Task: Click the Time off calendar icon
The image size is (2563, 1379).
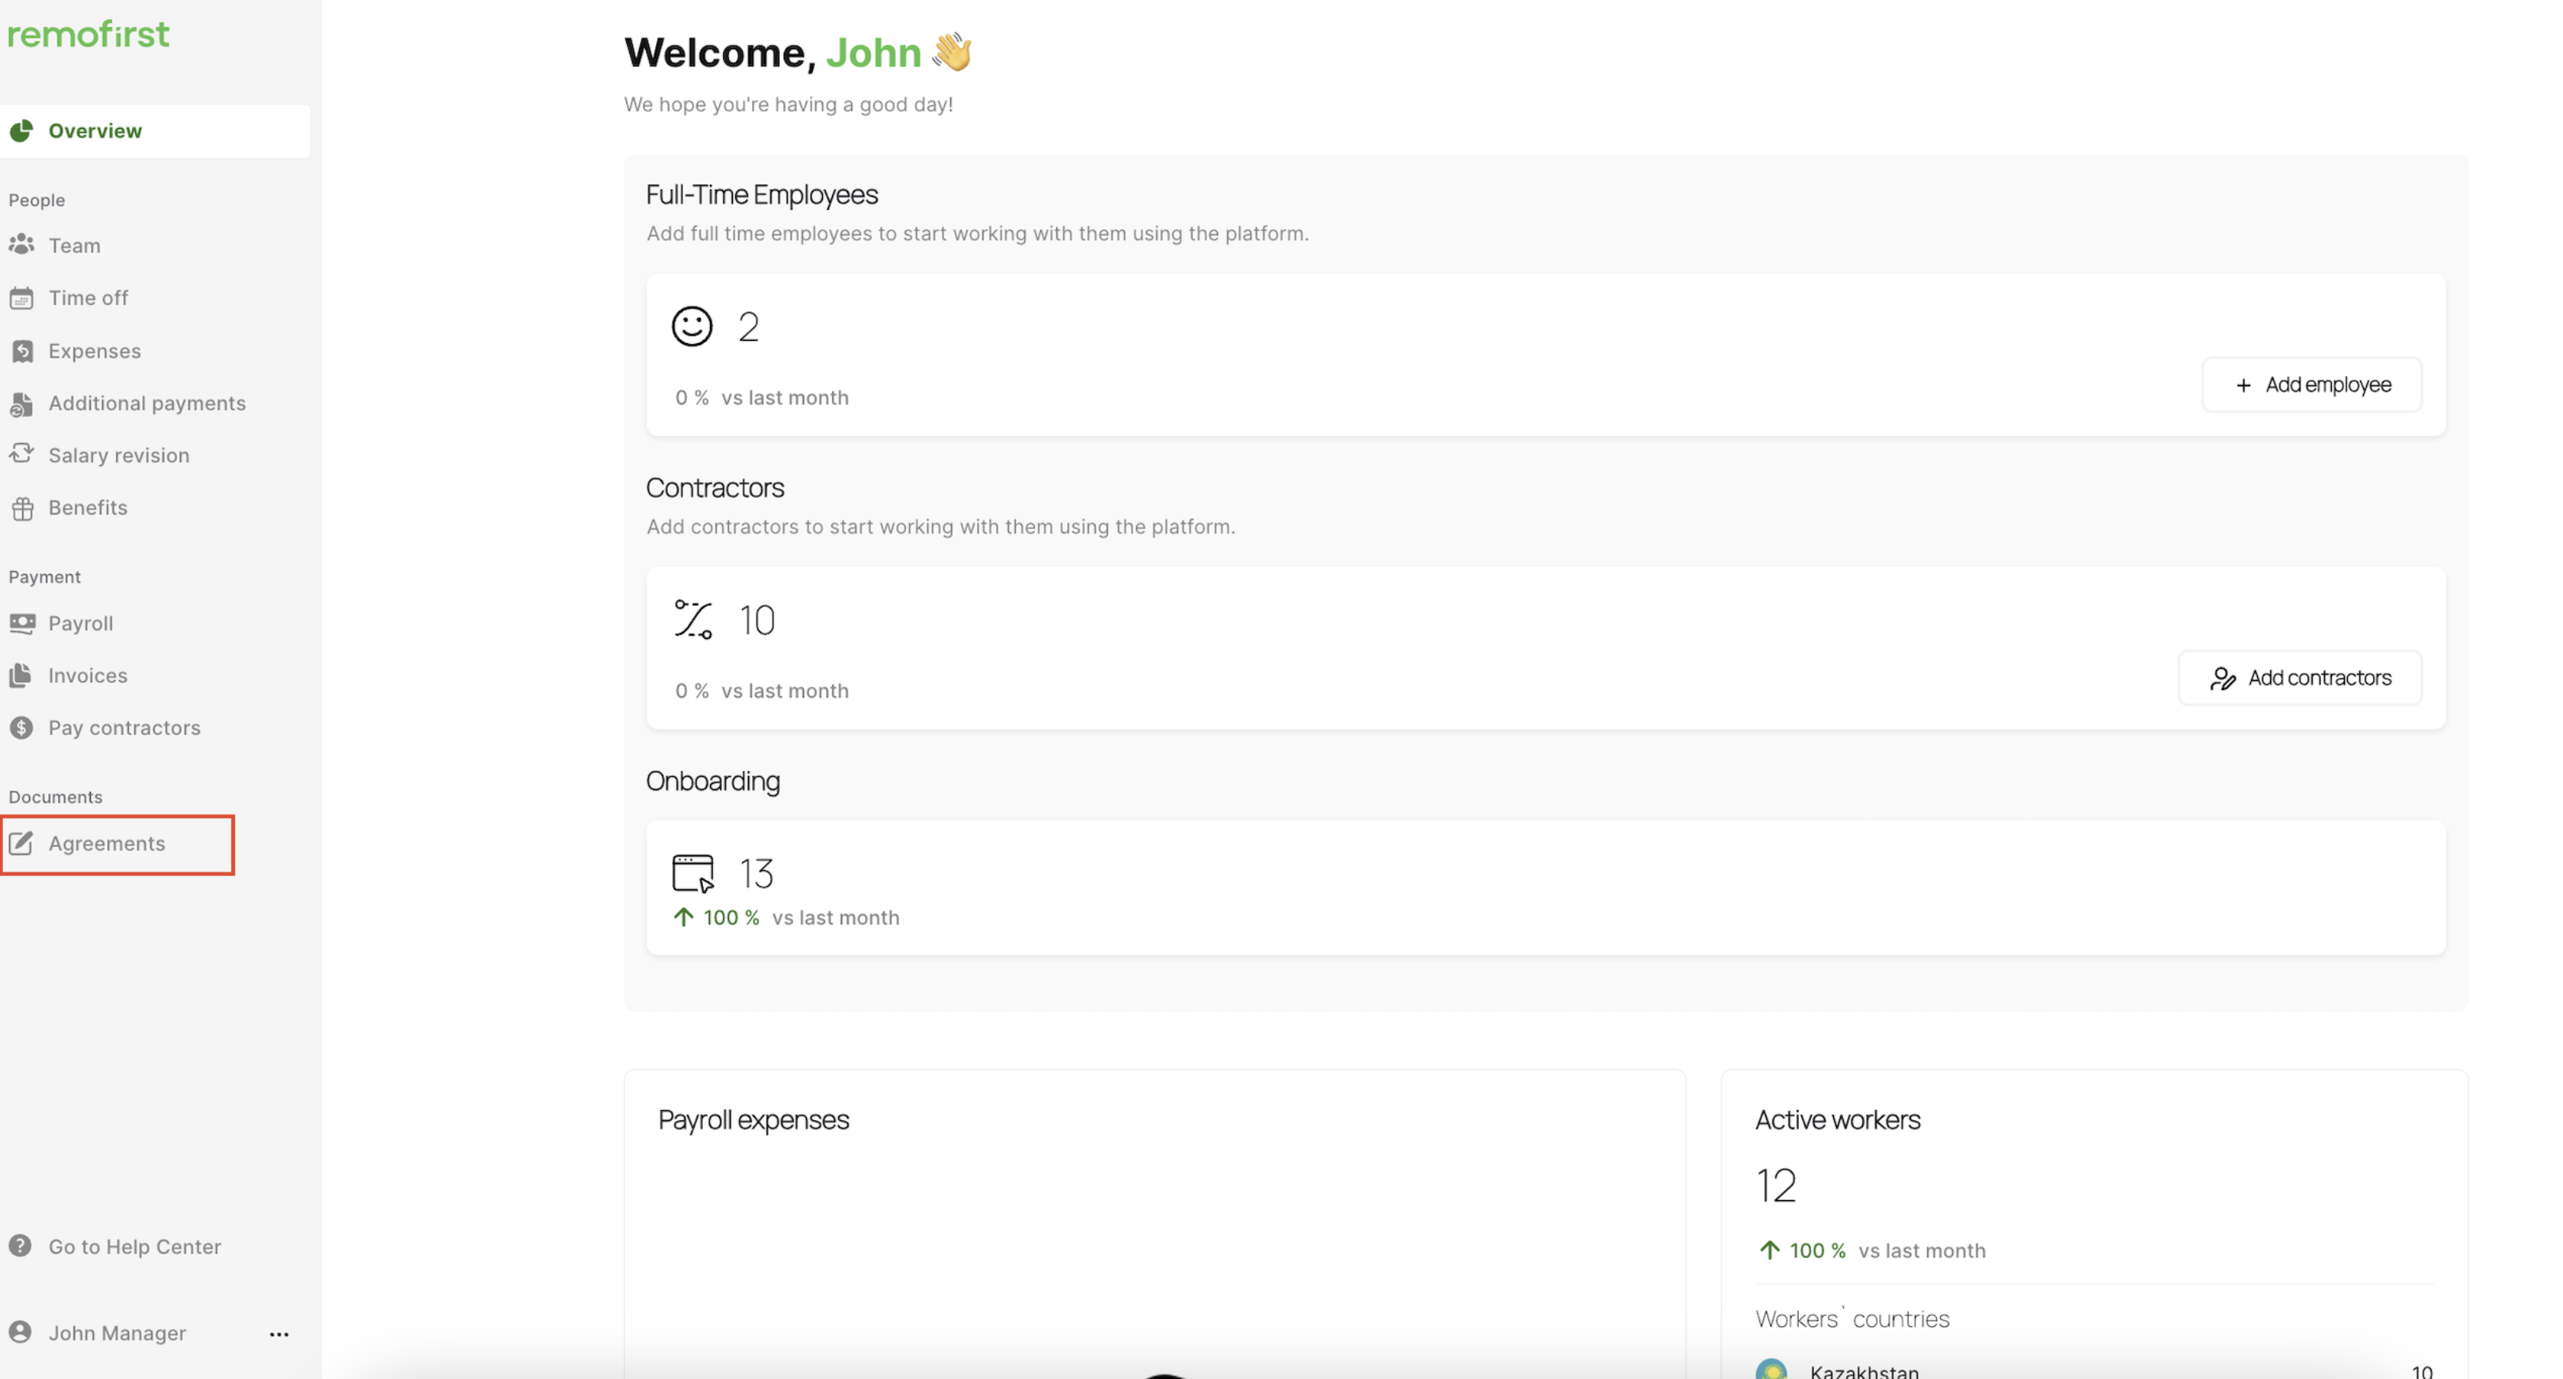Action: coord(22,298)
